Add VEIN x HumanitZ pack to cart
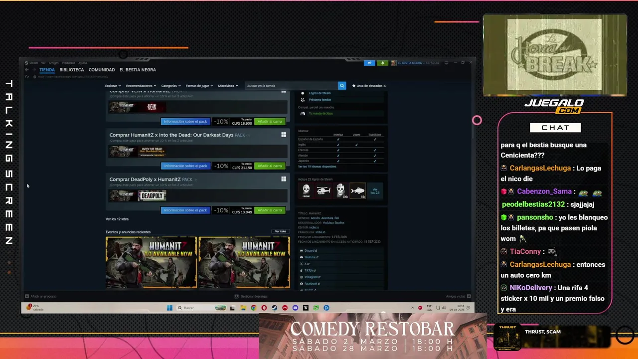 [270, 122]
